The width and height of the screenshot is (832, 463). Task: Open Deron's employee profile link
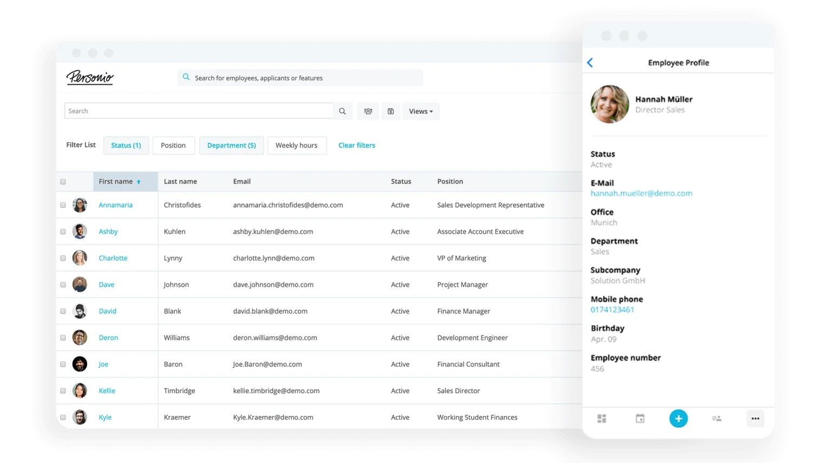pyautogui.click(x=108, y=338)
